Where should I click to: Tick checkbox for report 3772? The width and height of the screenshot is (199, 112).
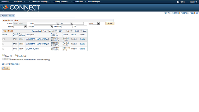coord(3,49)
